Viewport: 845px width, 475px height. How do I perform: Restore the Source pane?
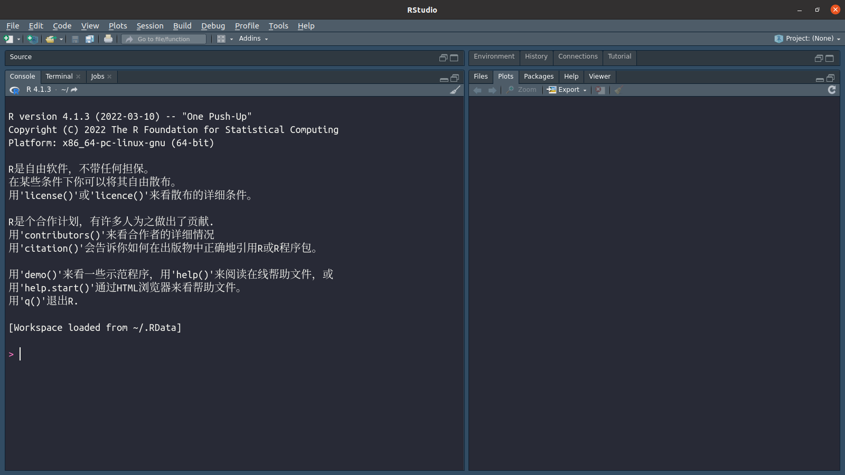coord(443,58)
